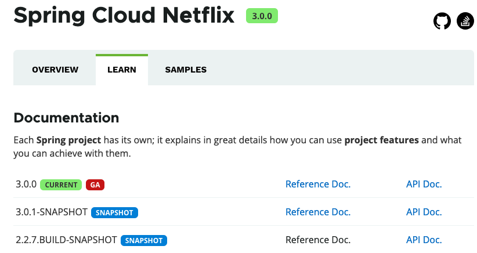
Task: Select the 2.2.7.BUILD-SNAPSHOT version label
Action: click(x=66, y=240)
